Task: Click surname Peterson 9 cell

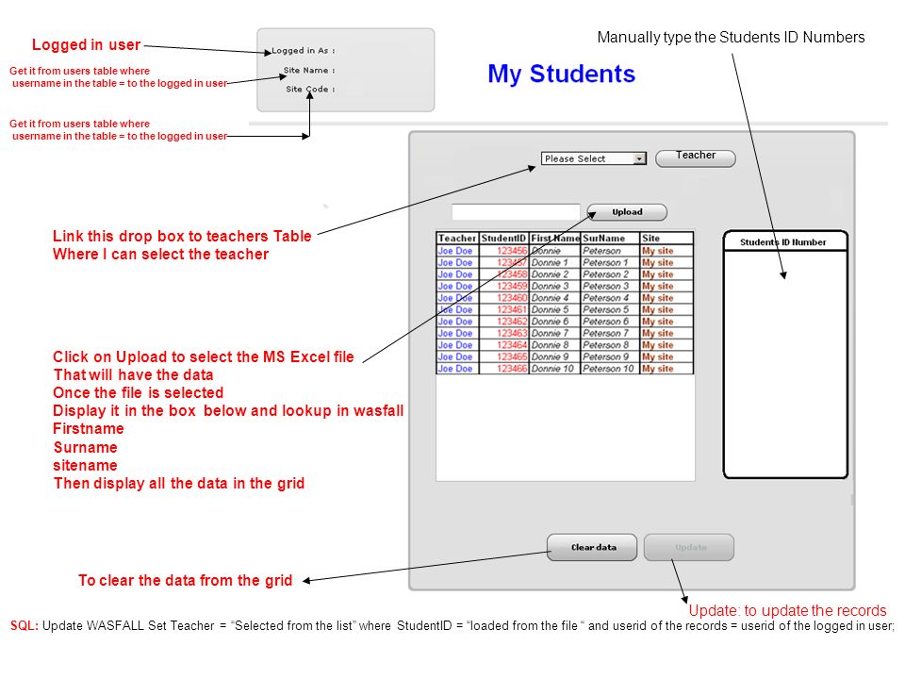Action: (610, 356)
